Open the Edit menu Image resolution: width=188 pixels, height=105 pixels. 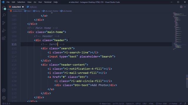click(x=14, y=2)
